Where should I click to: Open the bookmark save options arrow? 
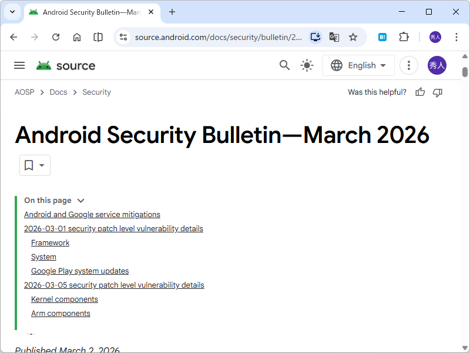click(41, 165)
